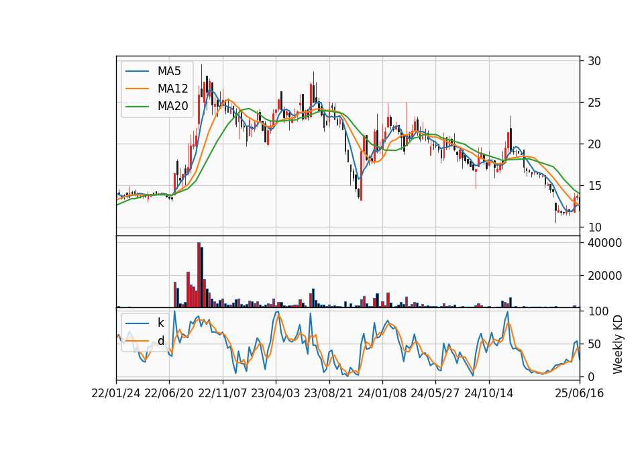Click the 24/05/27 date tick label
644x463 pixels.
(x=435, y=393)
